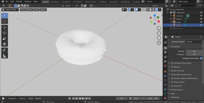This screenshot has height=103, width=204.
Task: Open the Modifiers properties tab
Action: [x=165, y=76]
